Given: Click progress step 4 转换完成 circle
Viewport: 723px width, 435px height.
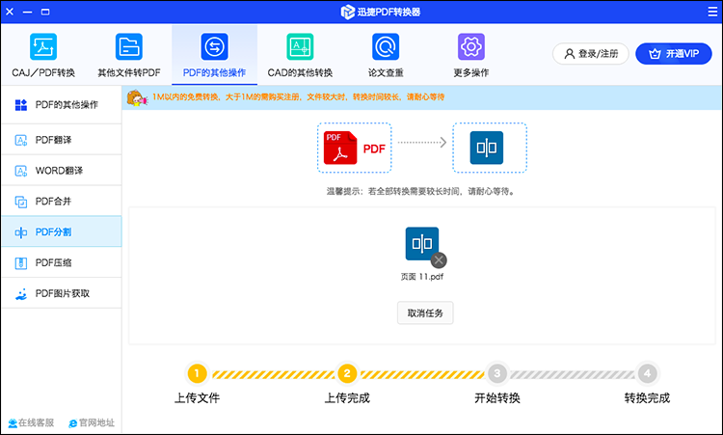Looking at the screenshot, I should point(647,373).
